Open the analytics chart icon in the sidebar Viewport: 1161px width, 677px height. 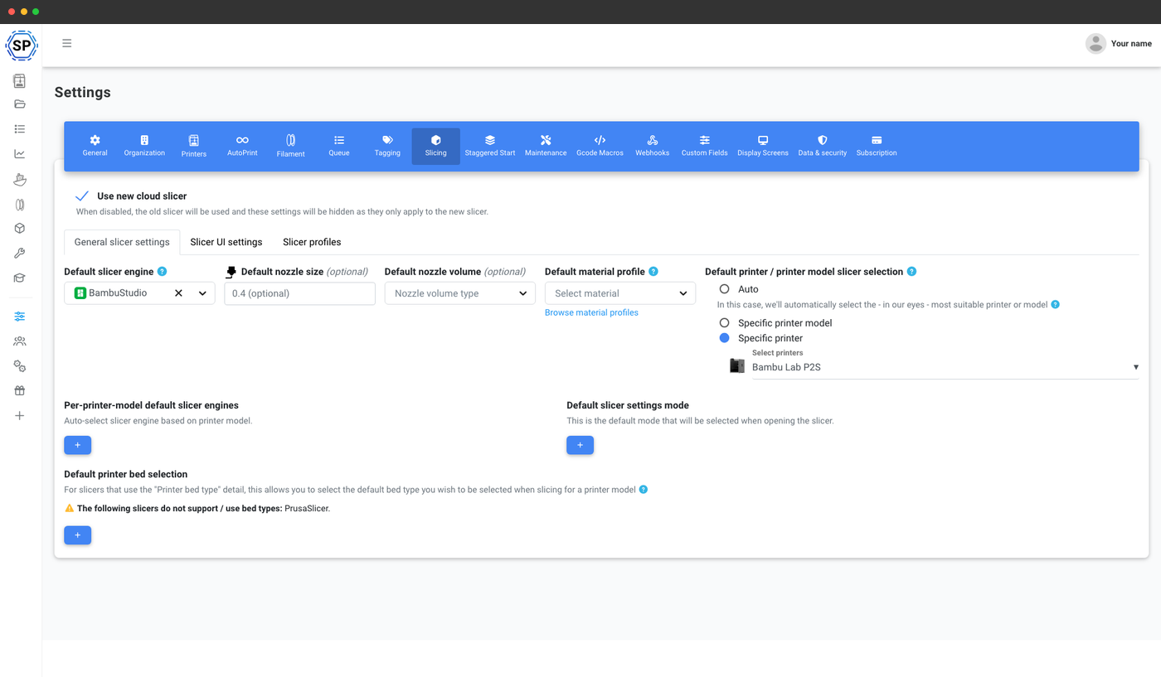pyautogui.click(x=19, y=154)
